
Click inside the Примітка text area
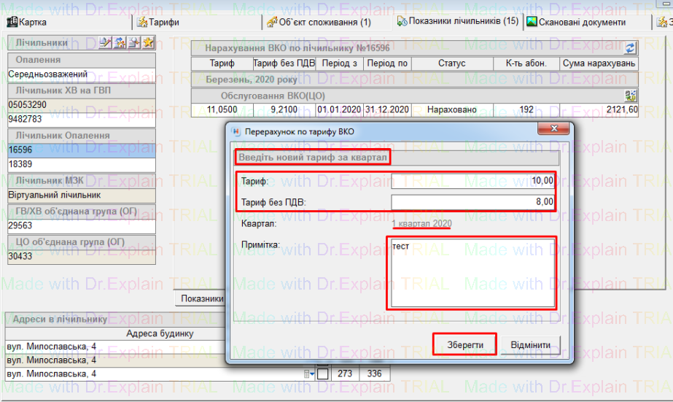(472, 272)
